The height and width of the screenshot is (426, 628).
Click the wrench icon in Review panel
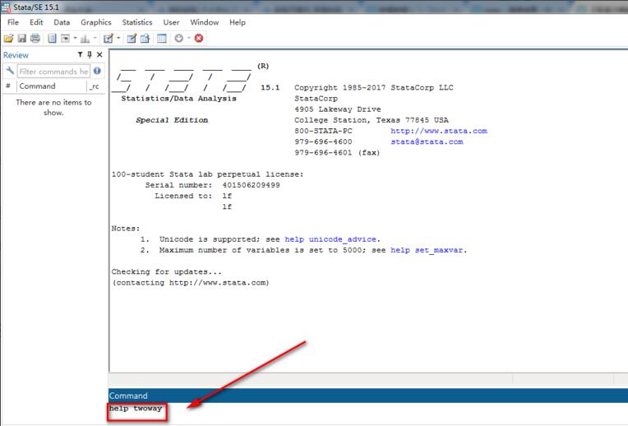(10, 72)
